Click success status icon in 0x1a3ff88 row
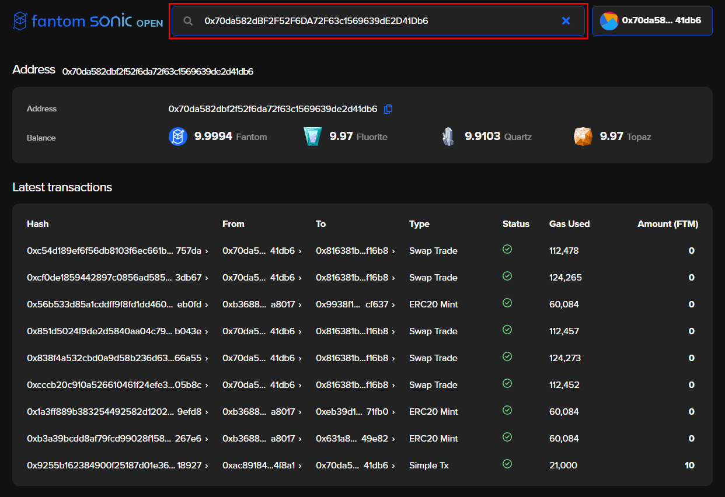The image size is (725, 497). pyautogui.click(x=507, y=410)
